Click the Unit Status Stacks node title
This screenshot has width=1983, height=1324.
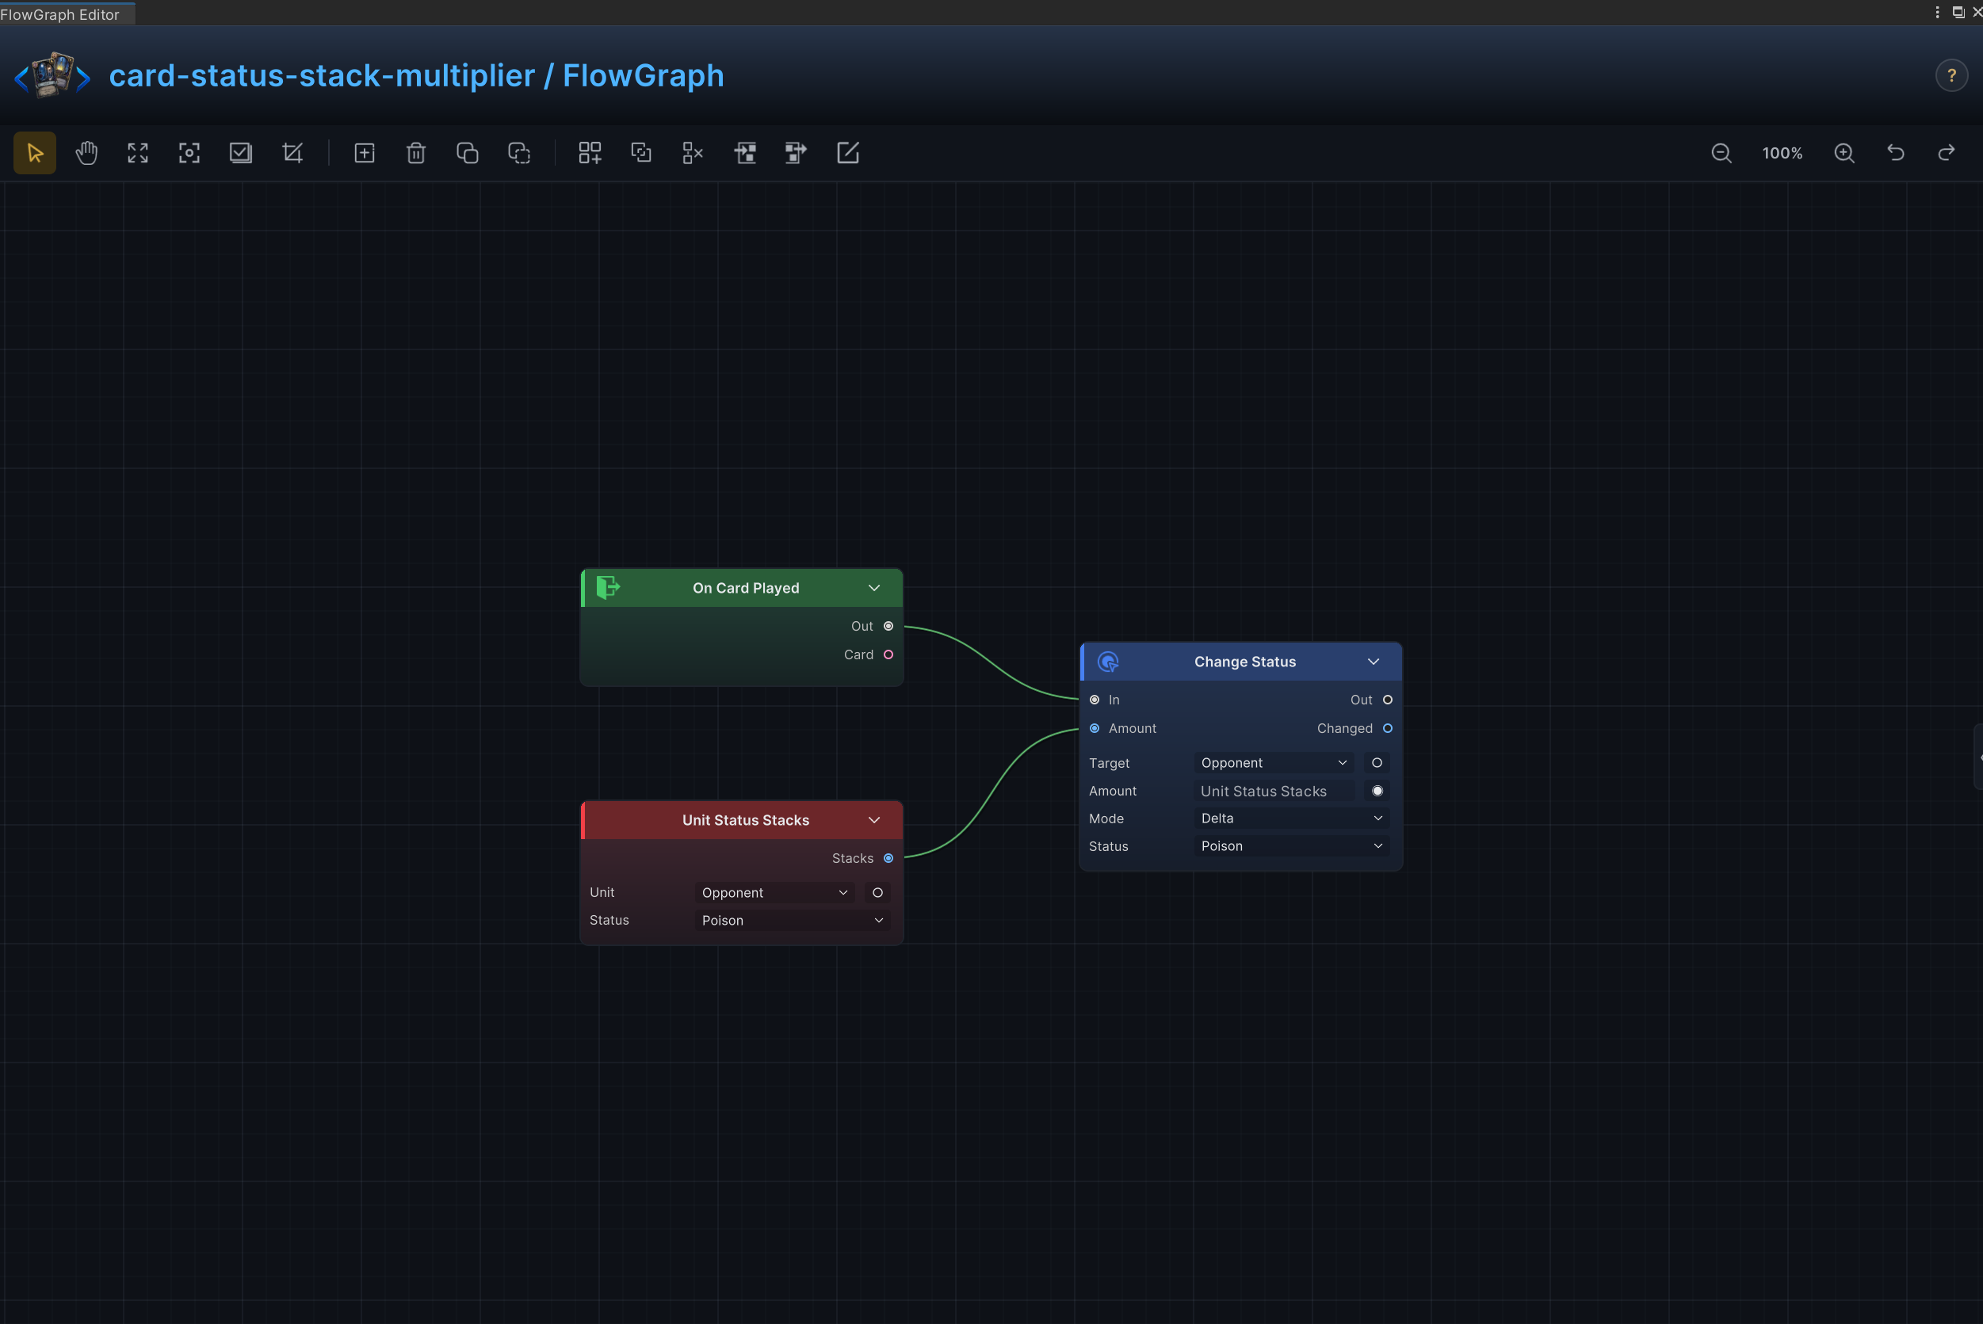tap(745, 820)
